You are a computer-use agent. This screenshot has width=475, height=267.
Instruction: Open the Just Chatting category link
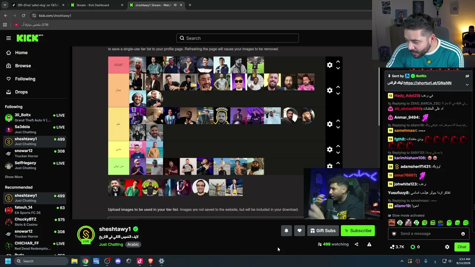click(x=111, y=244)
